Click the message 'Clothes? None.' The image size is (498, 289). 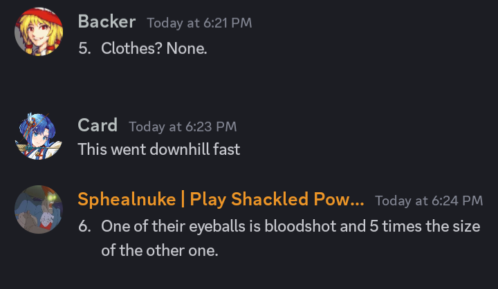[154, 48]
